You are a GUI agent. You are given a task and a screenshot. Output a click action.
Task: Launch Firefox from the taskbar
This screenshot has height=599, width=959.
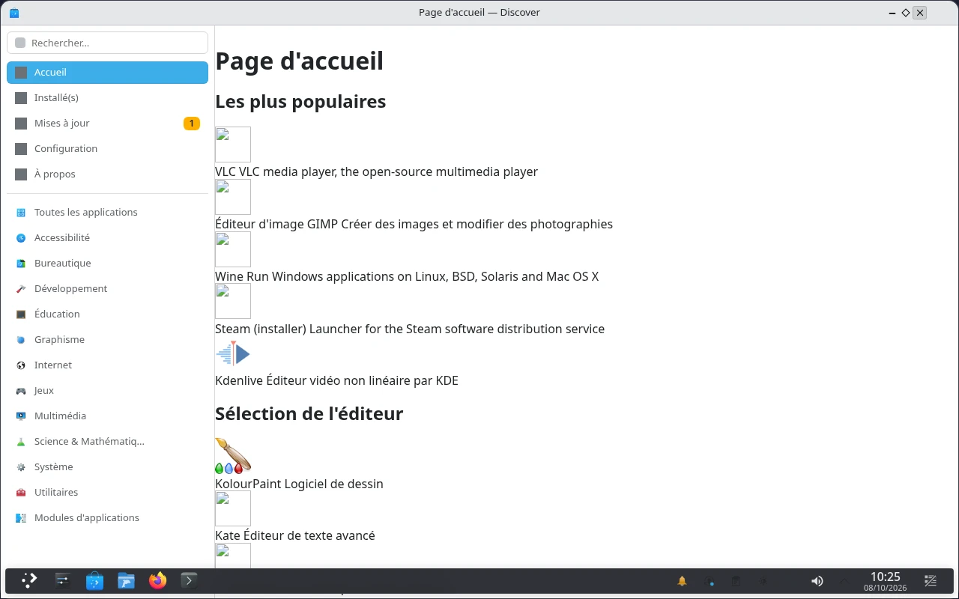click(157, 580)
